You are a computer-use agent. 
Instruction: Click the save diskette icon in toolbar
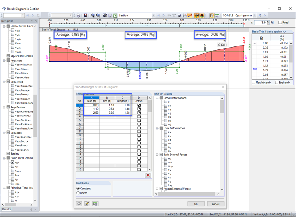click(110, 16)
